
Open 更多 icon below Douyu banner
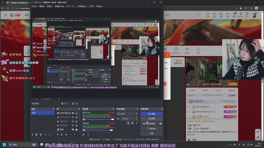(199, 51)
